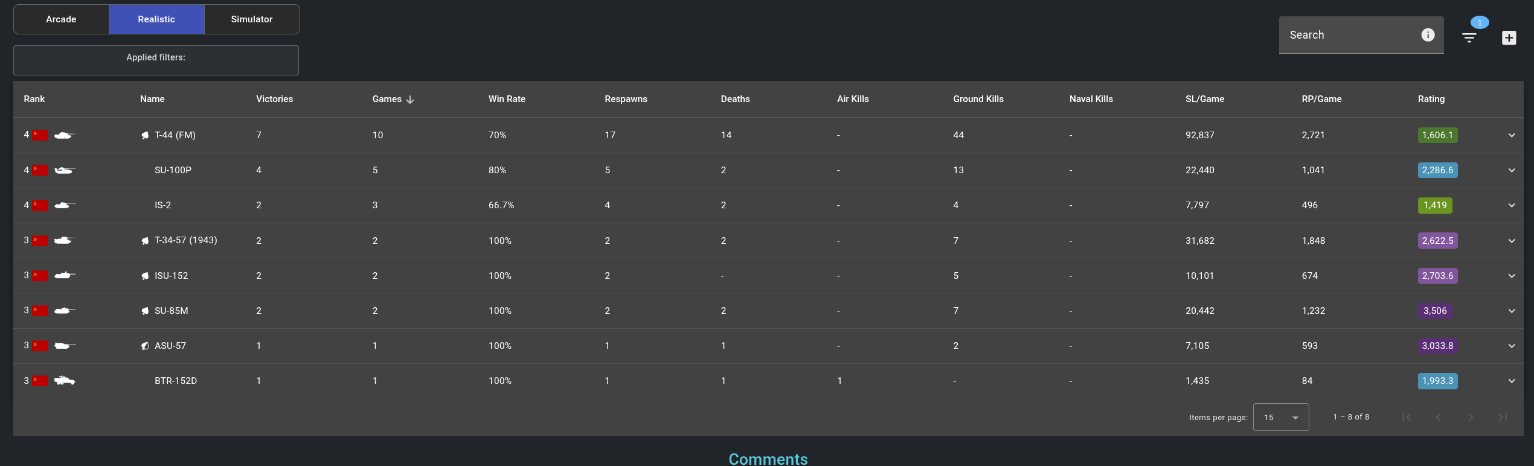Sort by SL/Game column header
The image size is (1534, 466).
click(1205, 99)
